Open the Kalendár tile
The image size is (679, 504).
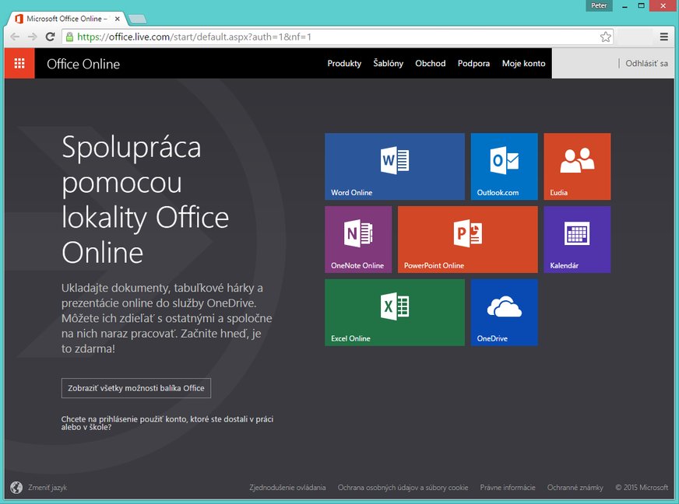pos(577,240)
